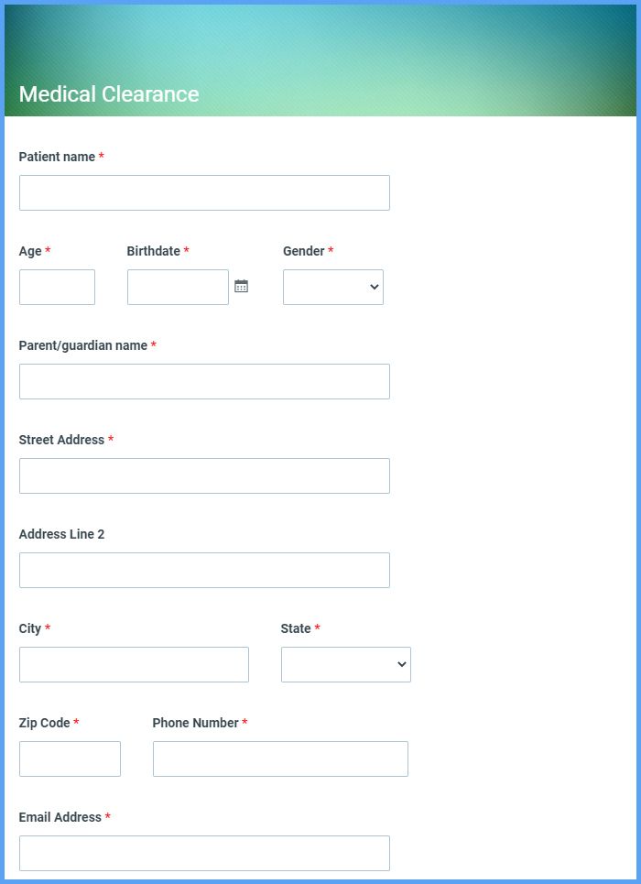Select the Age input box

57,287
